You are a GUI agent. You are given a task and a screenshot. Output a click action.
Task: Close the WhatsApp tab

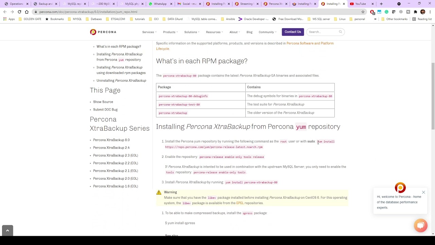[x=171, y=4]
